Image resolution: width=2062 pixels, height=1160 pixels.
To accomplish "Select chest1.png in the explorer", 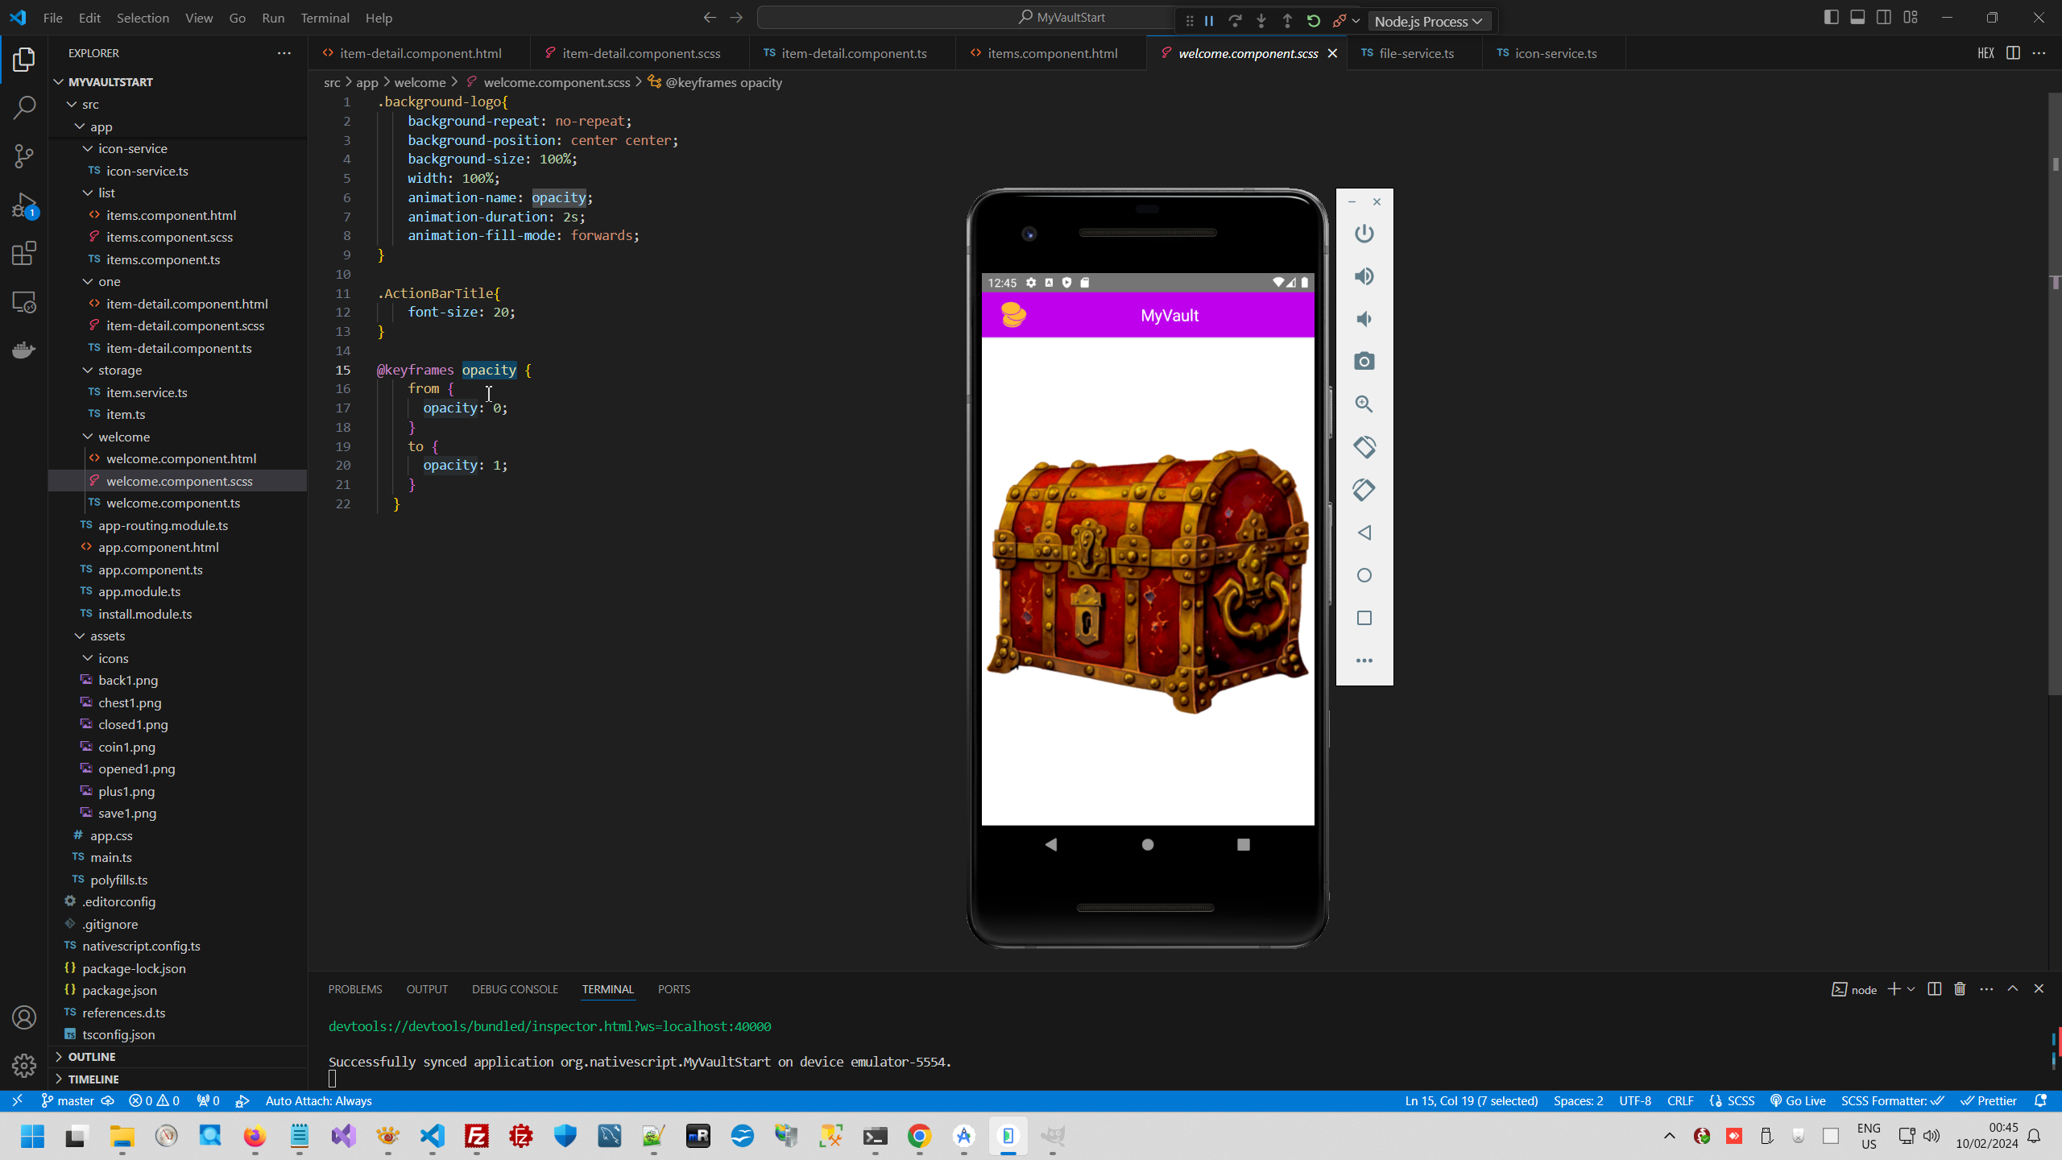I will click(130, 702).
